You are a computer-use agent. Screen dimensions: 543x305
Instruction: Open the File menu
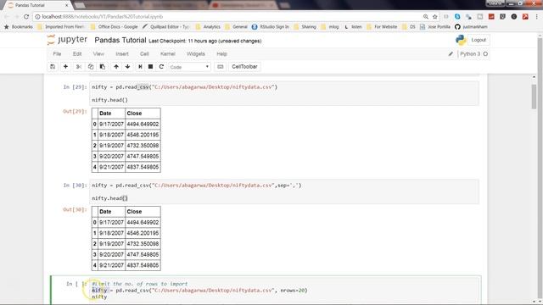click(x=57, y=54)
